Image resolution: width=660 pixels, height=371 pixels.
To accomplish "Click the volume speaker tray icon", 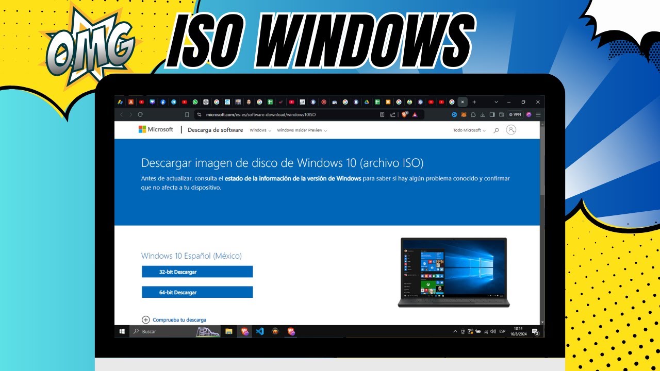I will pos(493,331).
